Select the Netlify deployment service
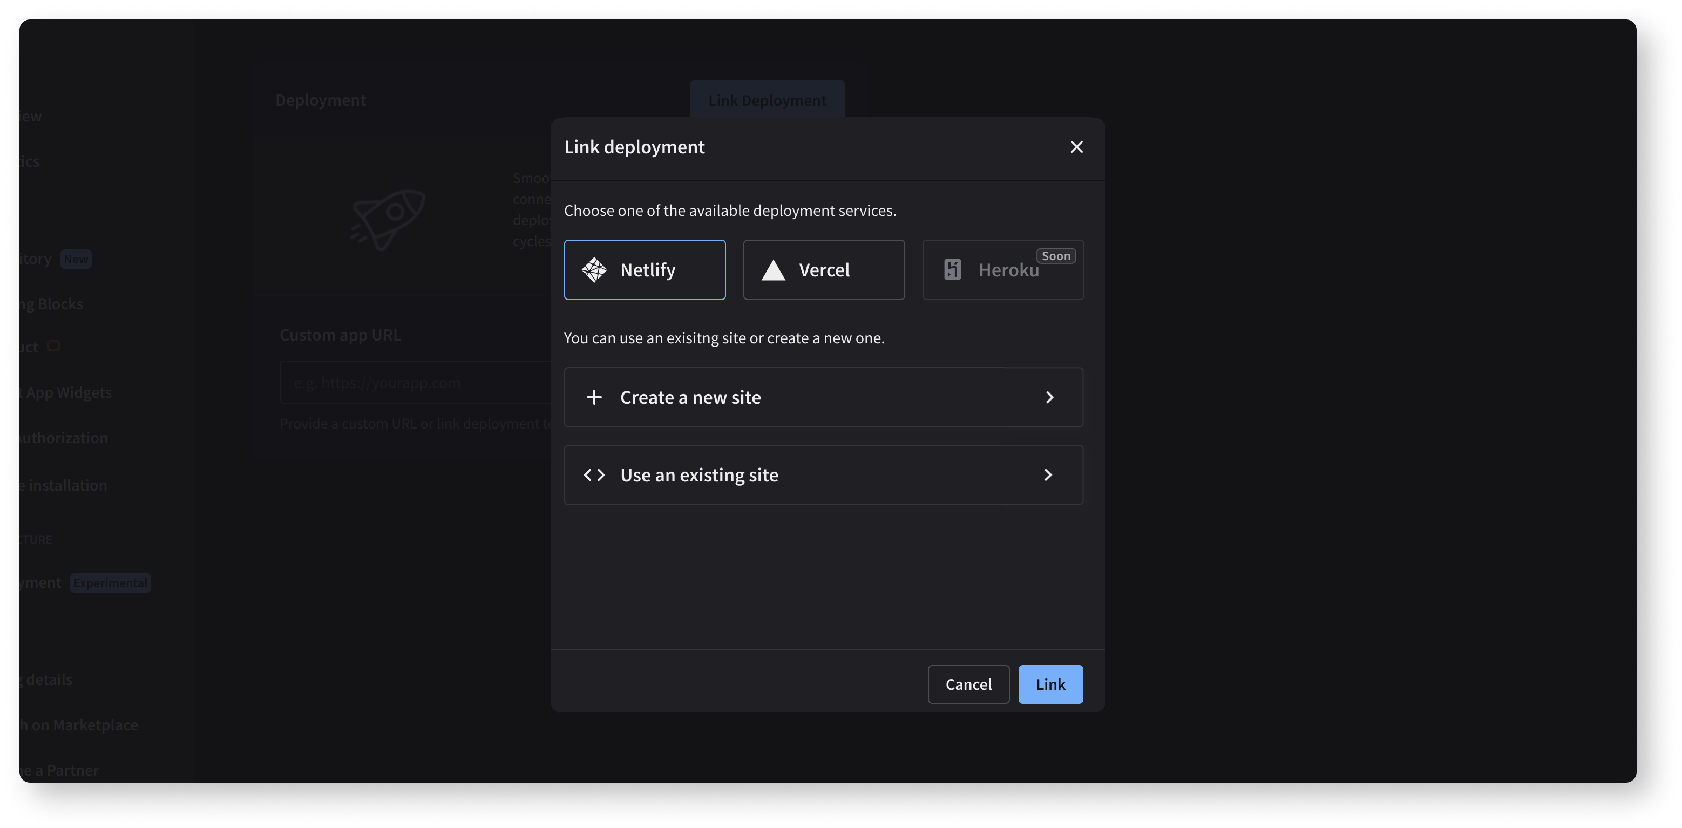 click(x=645, y=270)
